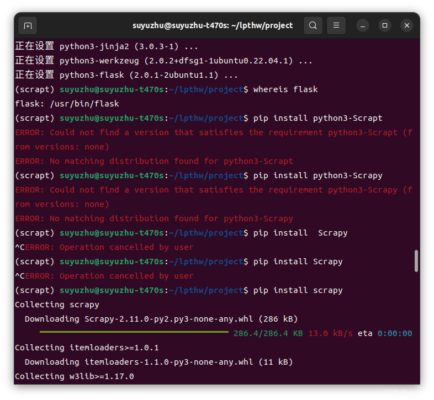This screenshot has height=400, width=434.
Task: Click the eta '0:00:00' value
Action: (x=395, y=333)
